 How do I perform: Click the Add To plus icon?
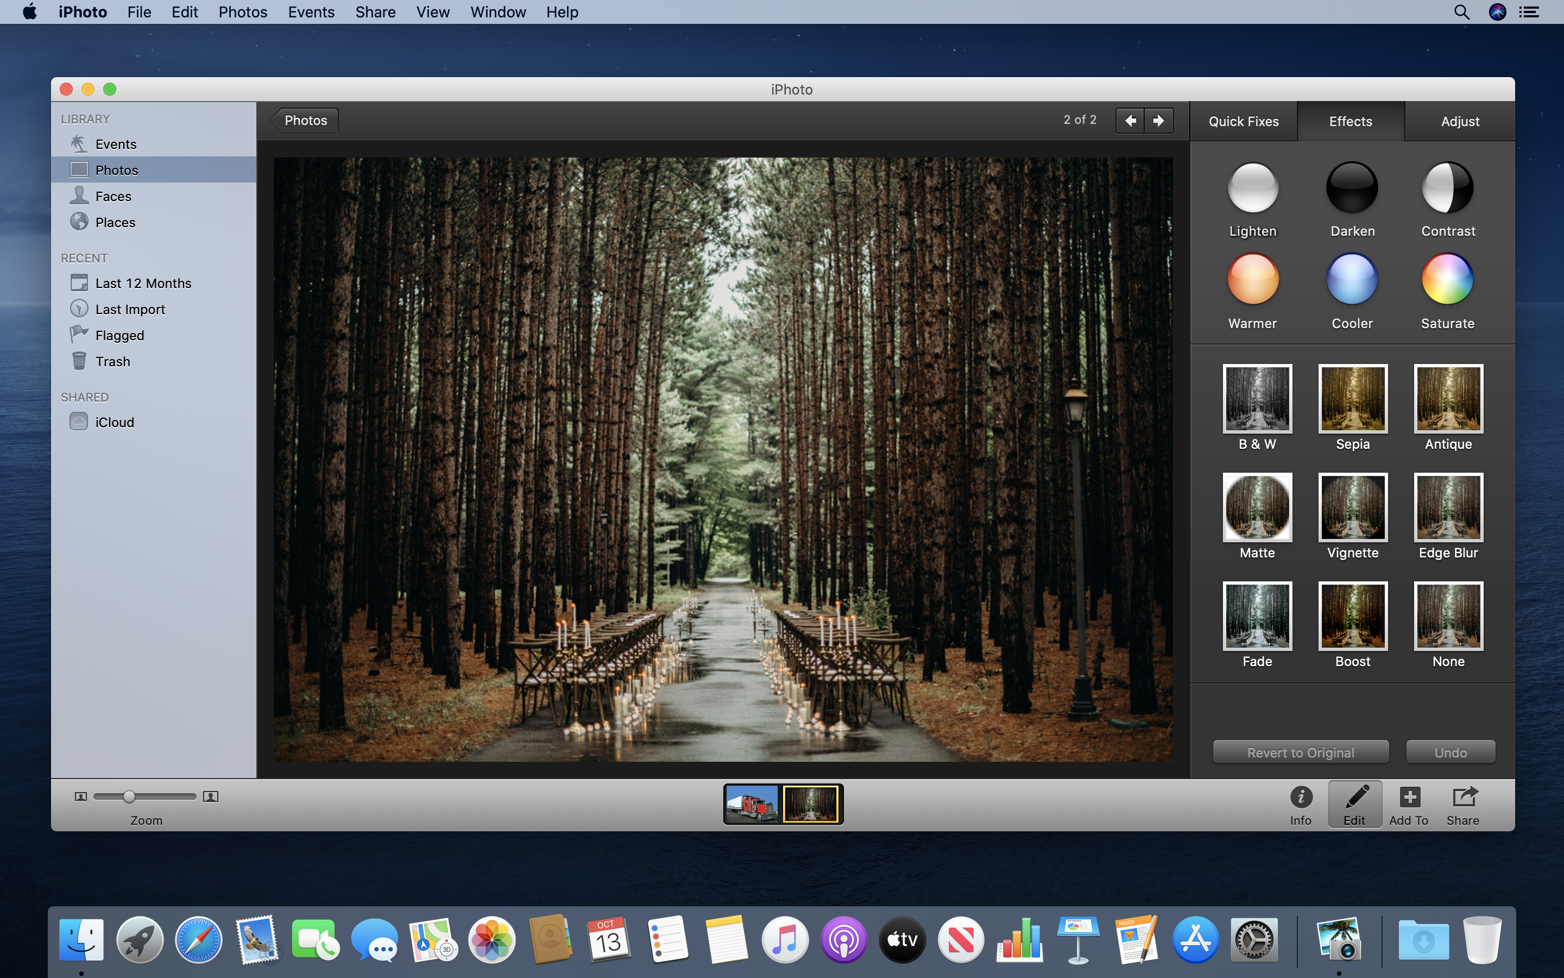click(x=1409, y=798)
